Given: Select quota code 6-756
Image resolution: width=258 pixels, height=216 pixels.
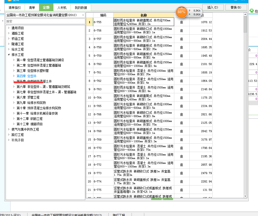Looking at the screenshot, I should coord(97,30).
